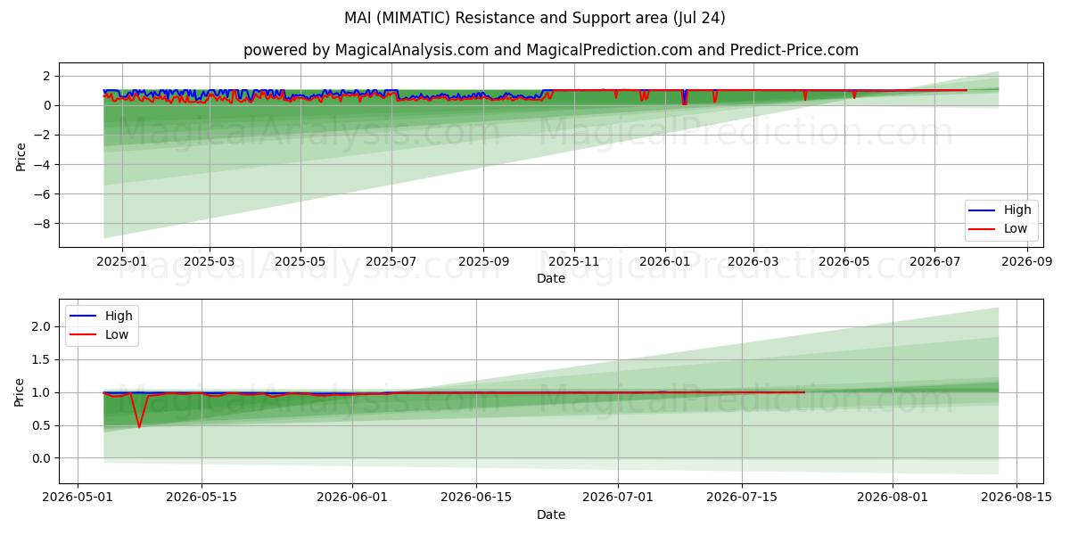The width and height of the screenshot is (1070, 535).
Task: Click the top chart x-axis label '2026-05'
Action: (844, 261)
